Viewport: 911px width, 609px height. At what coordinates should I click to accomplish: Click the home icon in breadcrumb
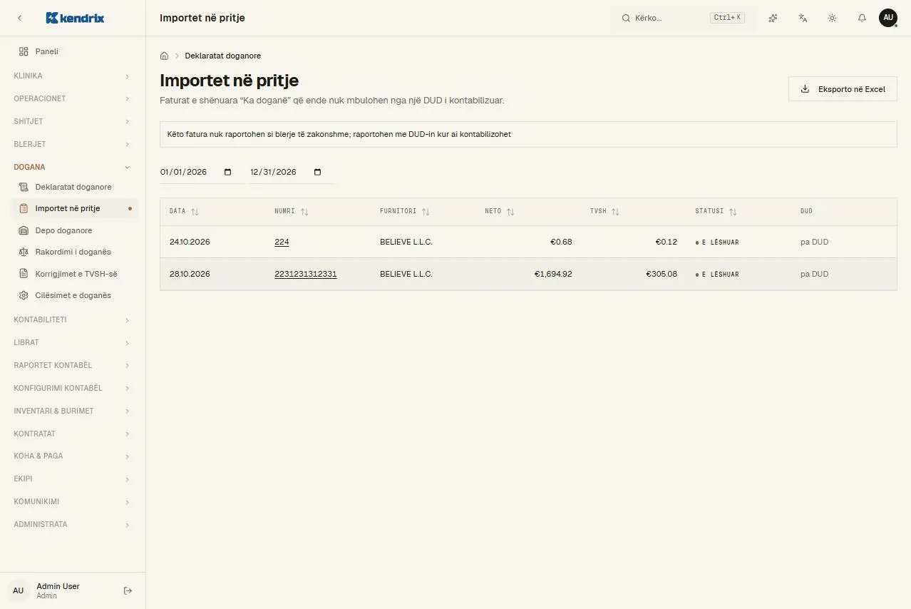click(164, 56)
